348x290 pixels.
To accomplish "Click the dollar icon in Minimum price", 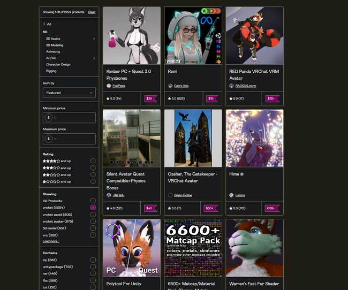I will (49, 117).
